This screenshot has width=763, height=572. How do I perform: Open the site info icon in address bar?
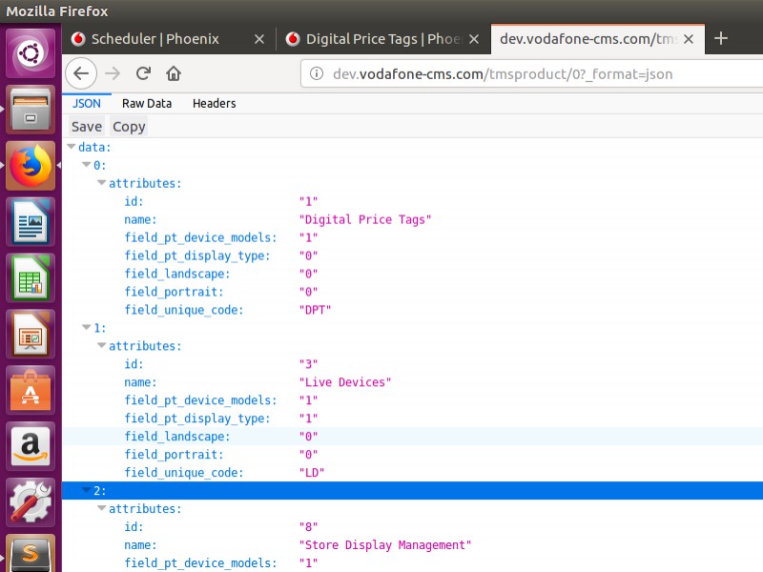(317, 73)
